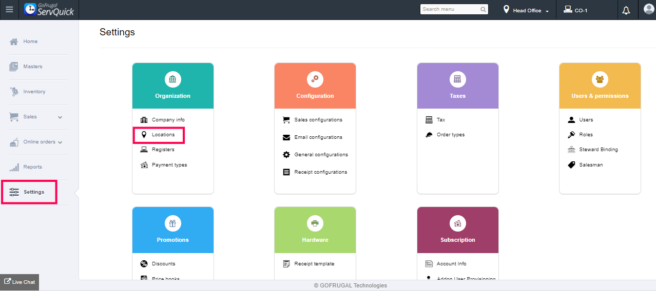Click the CO-1 register icon in header
The width and height of the screenshot is (656, 291).
[568, 10]
